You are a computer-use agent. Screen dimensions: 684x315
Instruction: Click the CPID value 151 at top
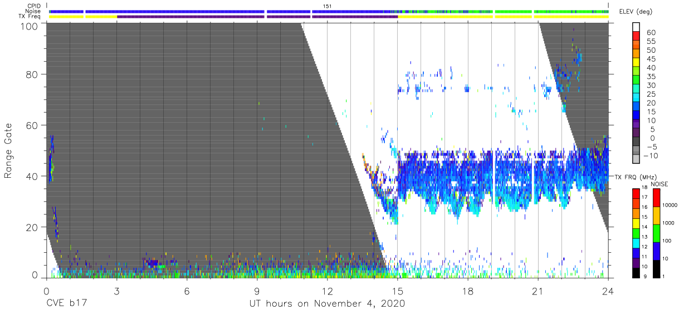coord(328,6)
